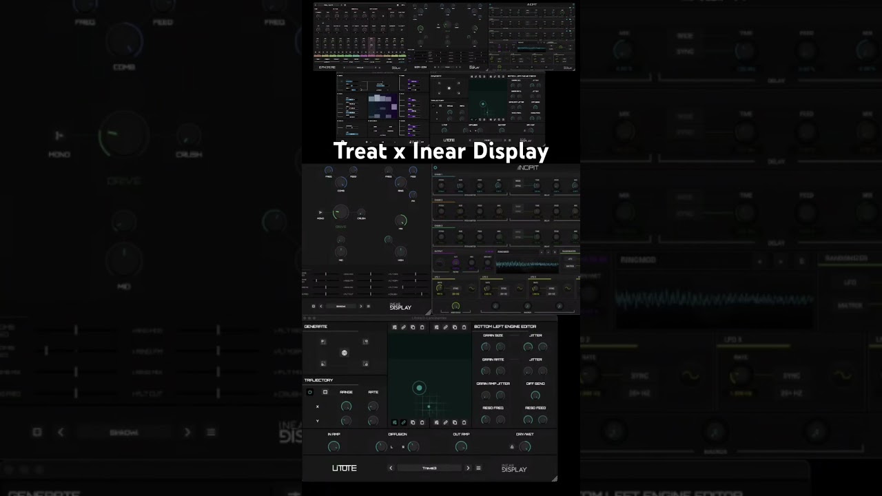Click Incipit LFO 2 waveform selector

(520, 289)
